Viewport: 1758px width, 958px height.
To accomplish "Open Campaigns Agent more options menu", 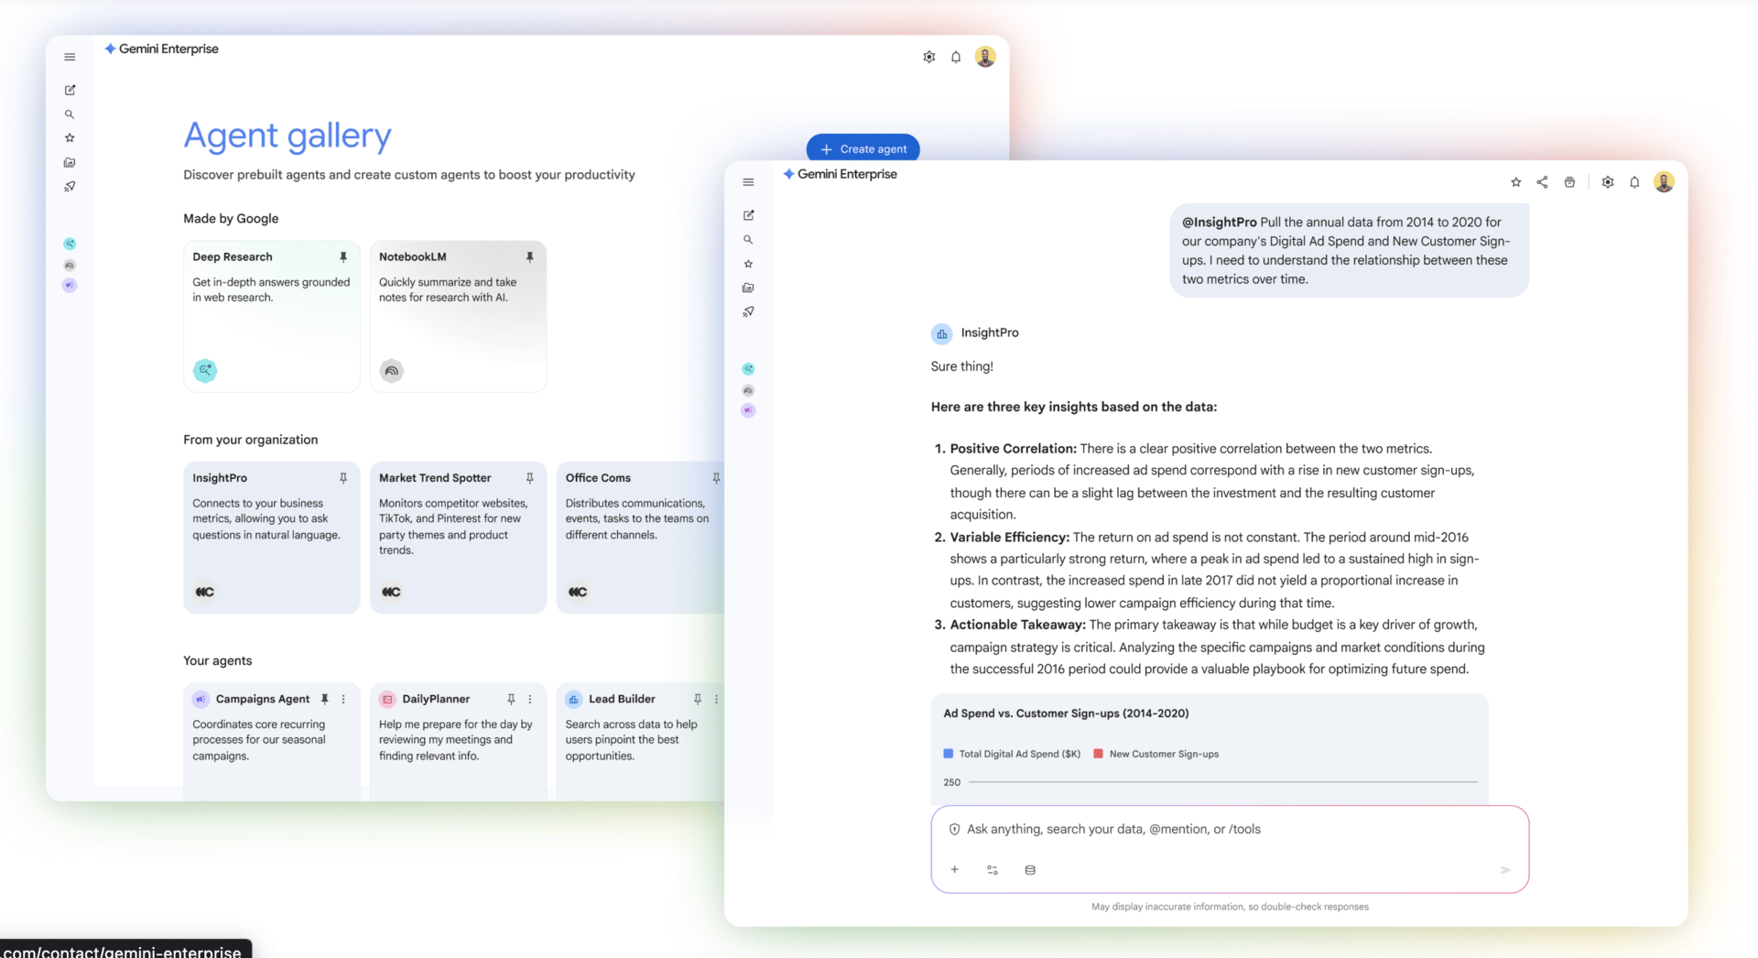I will pyautogui.click(x=343, y=699).
